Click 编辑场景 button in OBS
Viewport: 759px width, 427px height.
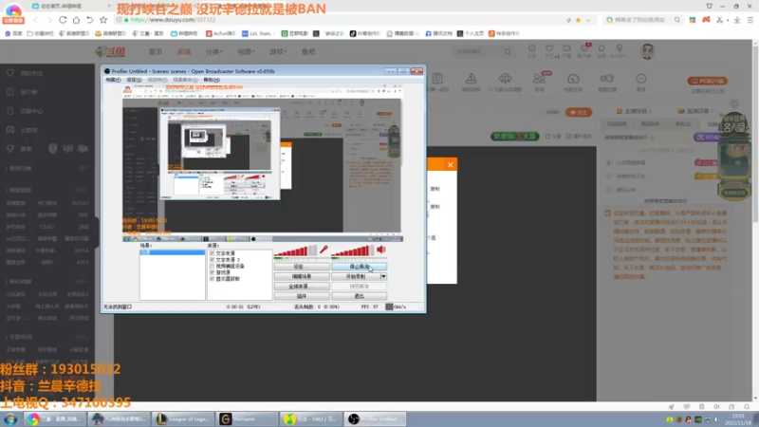coord(302,276)
